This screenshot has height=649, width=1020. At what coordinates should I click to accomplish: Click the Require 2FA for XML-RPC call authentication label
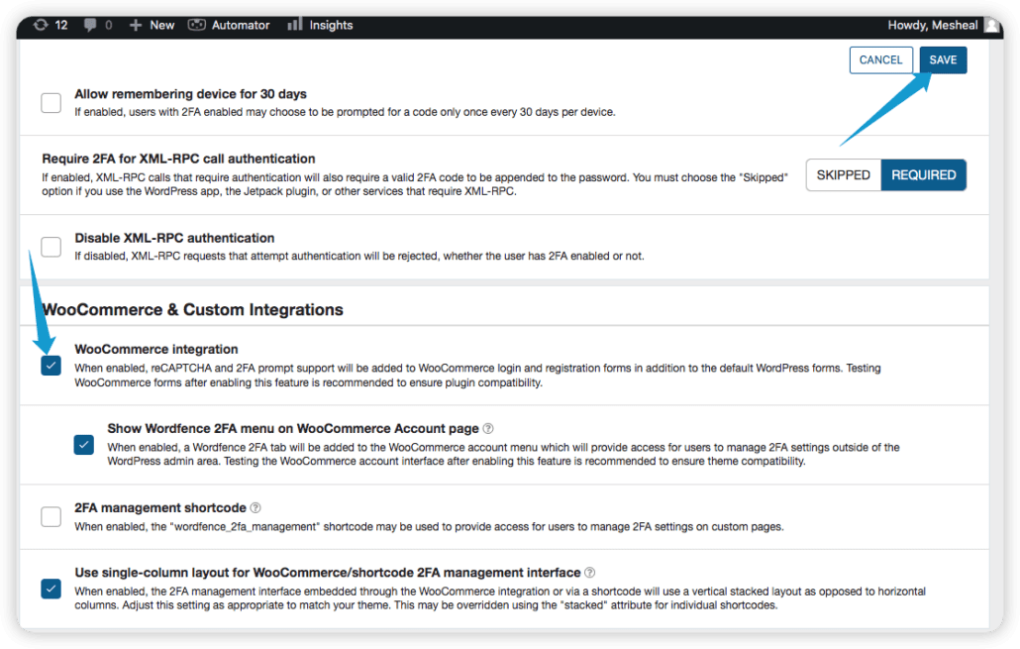click(178, 159)
